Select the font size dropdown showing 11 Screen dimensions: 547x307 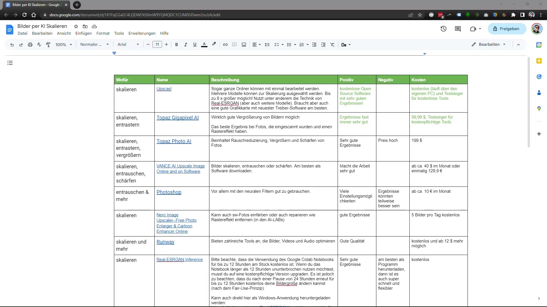[x=157, y=45]
